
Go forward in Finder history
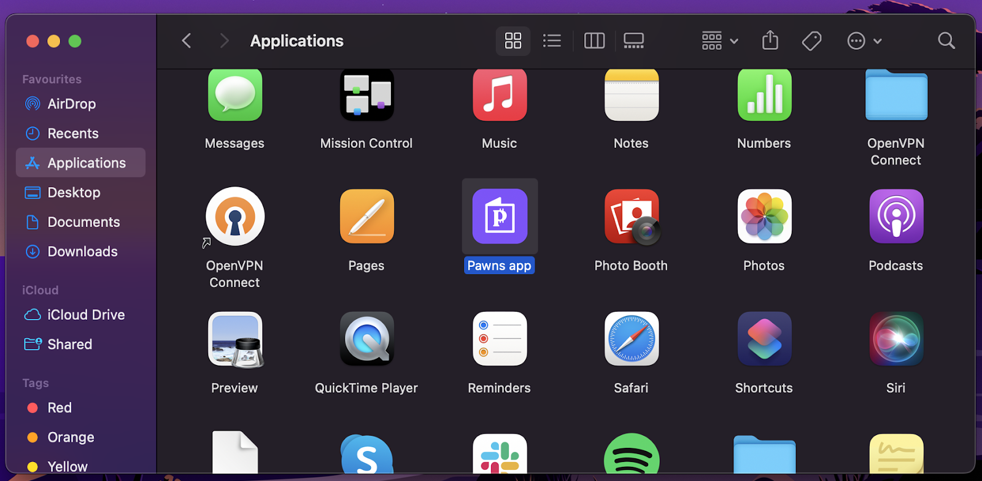click(x=224, y=41)
